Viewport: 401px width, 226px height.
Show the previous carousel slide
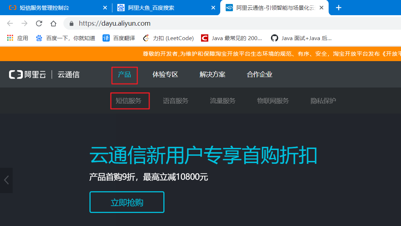(7, 180)
